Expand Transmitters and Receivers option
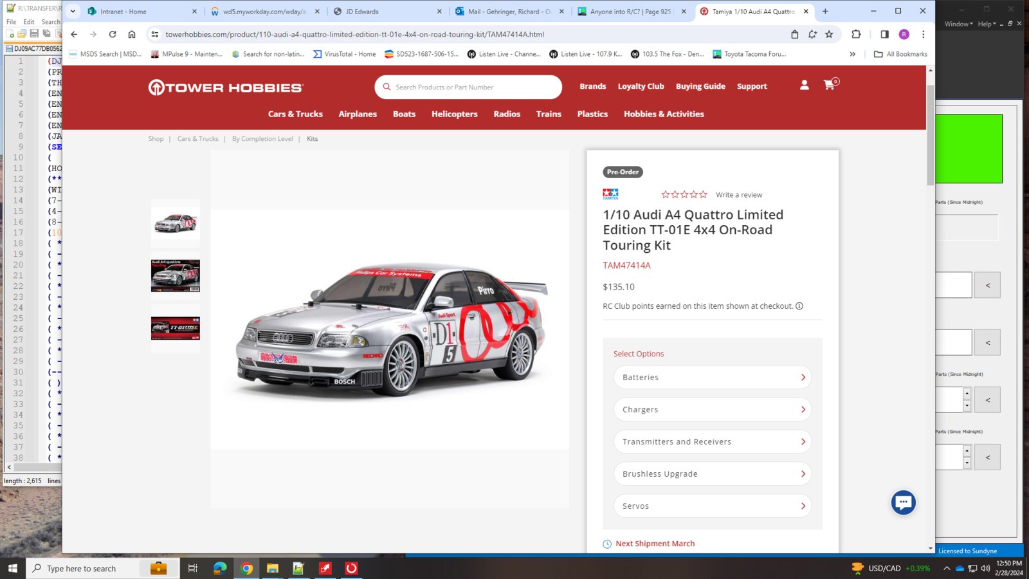 pyautogui.click(x=713, y=442)
